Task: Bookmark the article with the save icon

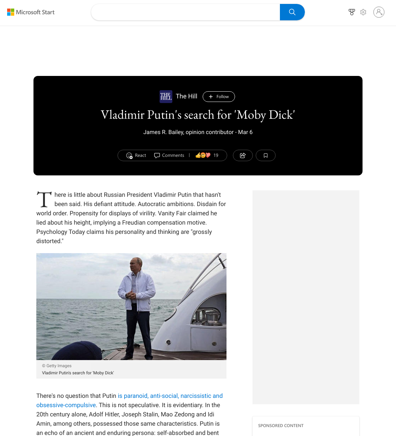Action: tap(266, 155)
